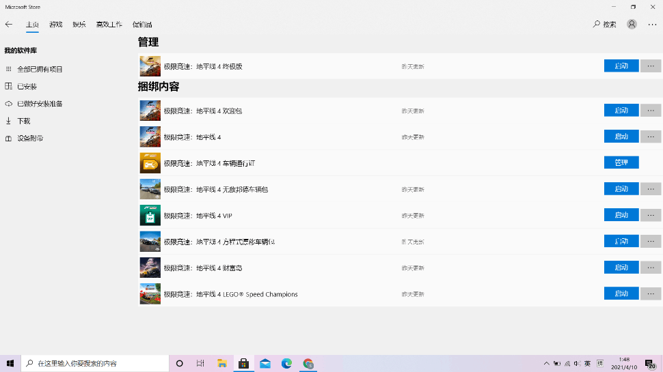Open 地平线 4 终极版 thumbnail
The image size is (663, 372).
150,66
